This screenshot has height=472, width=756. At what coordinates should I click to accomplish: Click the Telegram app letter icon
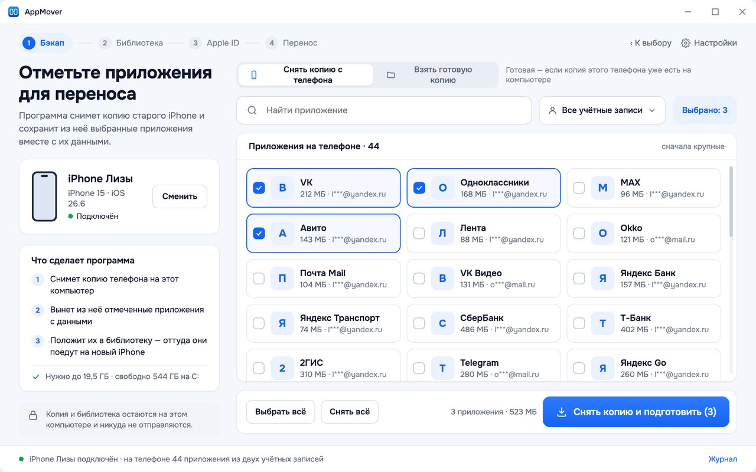pos(443,368)
